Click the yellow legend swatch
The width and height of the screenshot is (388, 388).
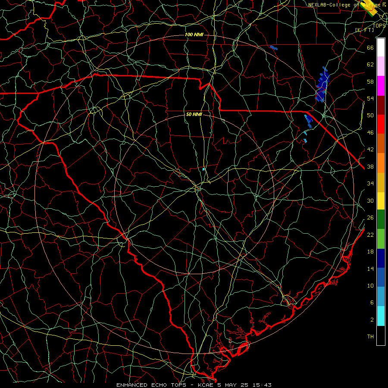pos(381,200)
